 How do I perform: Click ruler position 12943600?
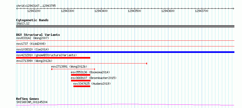[x=168, y=11]
